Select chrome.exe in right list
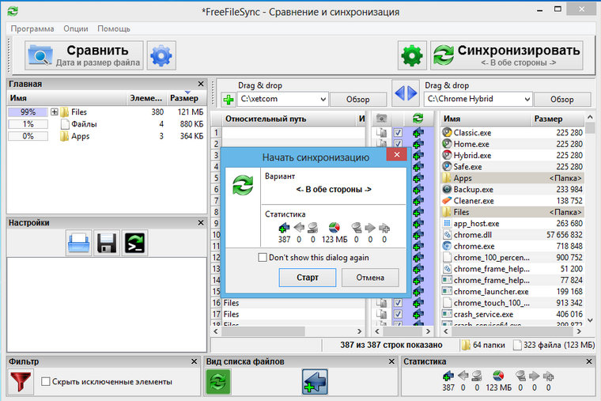Image resolution: width=601 pixels, height=401 pixels. pyautogui.click(x=512, y=246)
